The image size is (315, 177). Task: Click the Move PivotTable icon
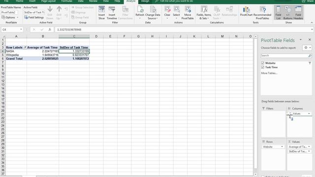[x=188, y=13]
